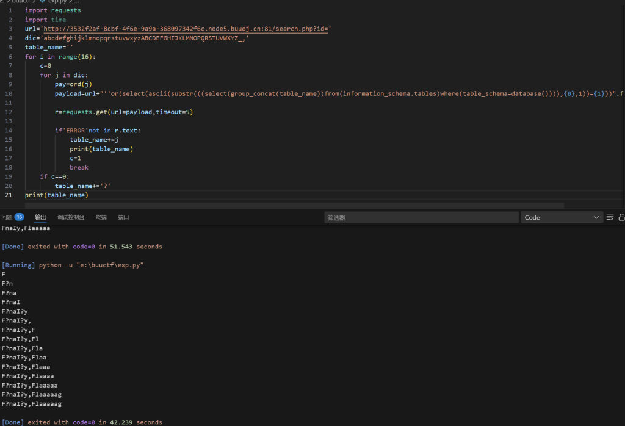This screenshot has height=426, width=625.
Task: Place cursor on 'import requests' line
Action: click(52, 10)
